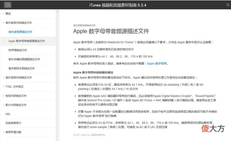Expand the 概述 section chevron
The height and width of the screenshot is (141, 231).
point(3,14)
